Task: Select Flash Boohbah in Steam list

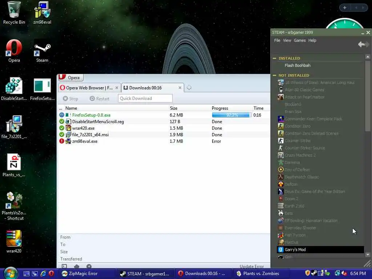Action: 298,65
